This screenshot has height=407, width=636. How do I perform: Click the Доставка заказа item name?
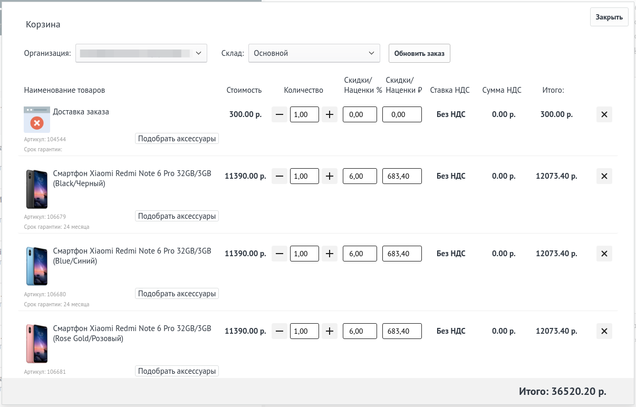[81, 112]
